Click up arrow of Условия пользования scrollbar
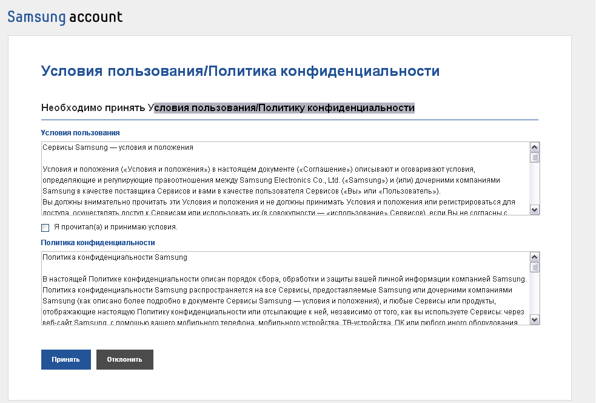This screenshot has height=403, width=596. pyautogui.click(x=534, y=147)
